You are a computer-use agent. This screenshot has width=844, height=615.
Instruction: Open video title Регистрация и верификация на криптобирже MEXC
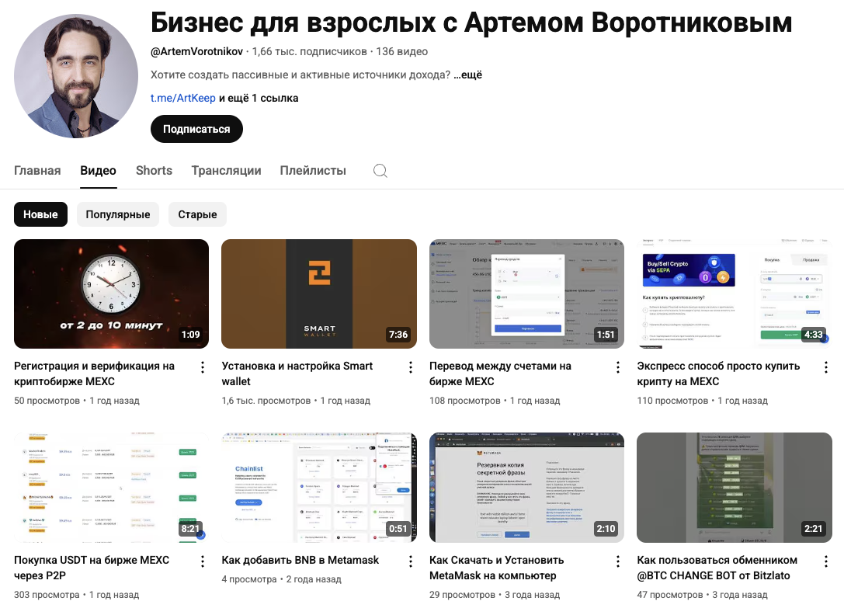coord(94,374)
